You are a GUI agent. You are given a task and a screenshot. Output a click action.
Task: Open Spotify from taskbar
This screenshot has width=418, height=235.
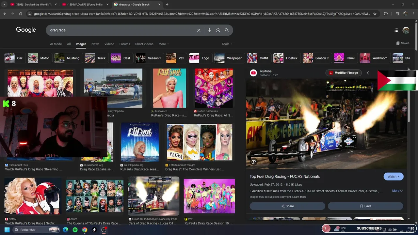point(75,230)
